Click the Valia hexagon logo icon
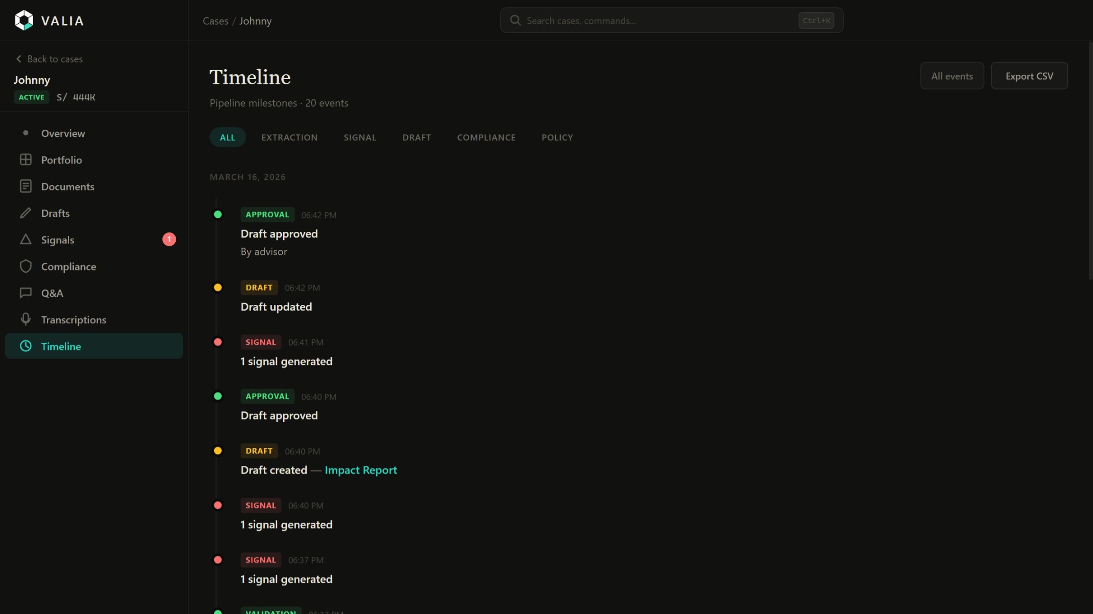 point(24,20)
